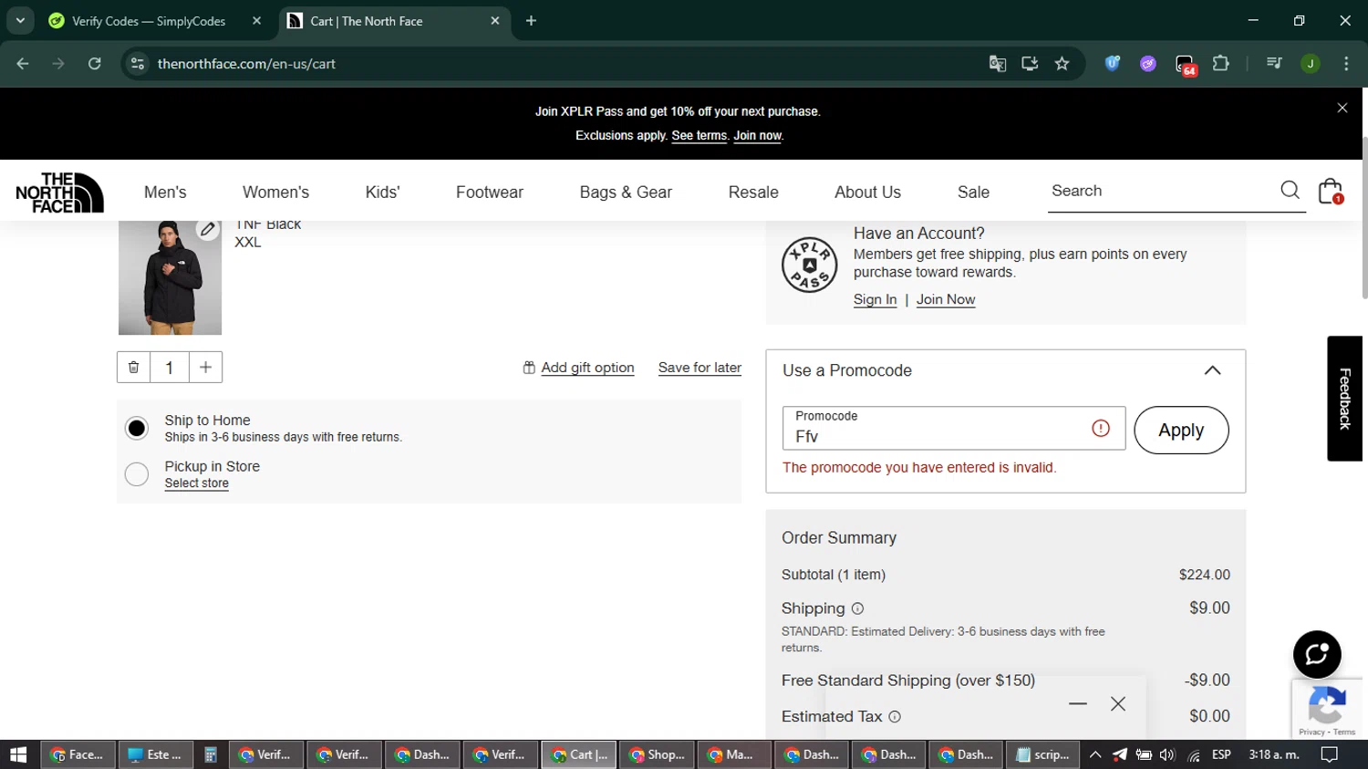View site information icon in address bar
This screenshot has width=1368, height=769.
point(138,64)
